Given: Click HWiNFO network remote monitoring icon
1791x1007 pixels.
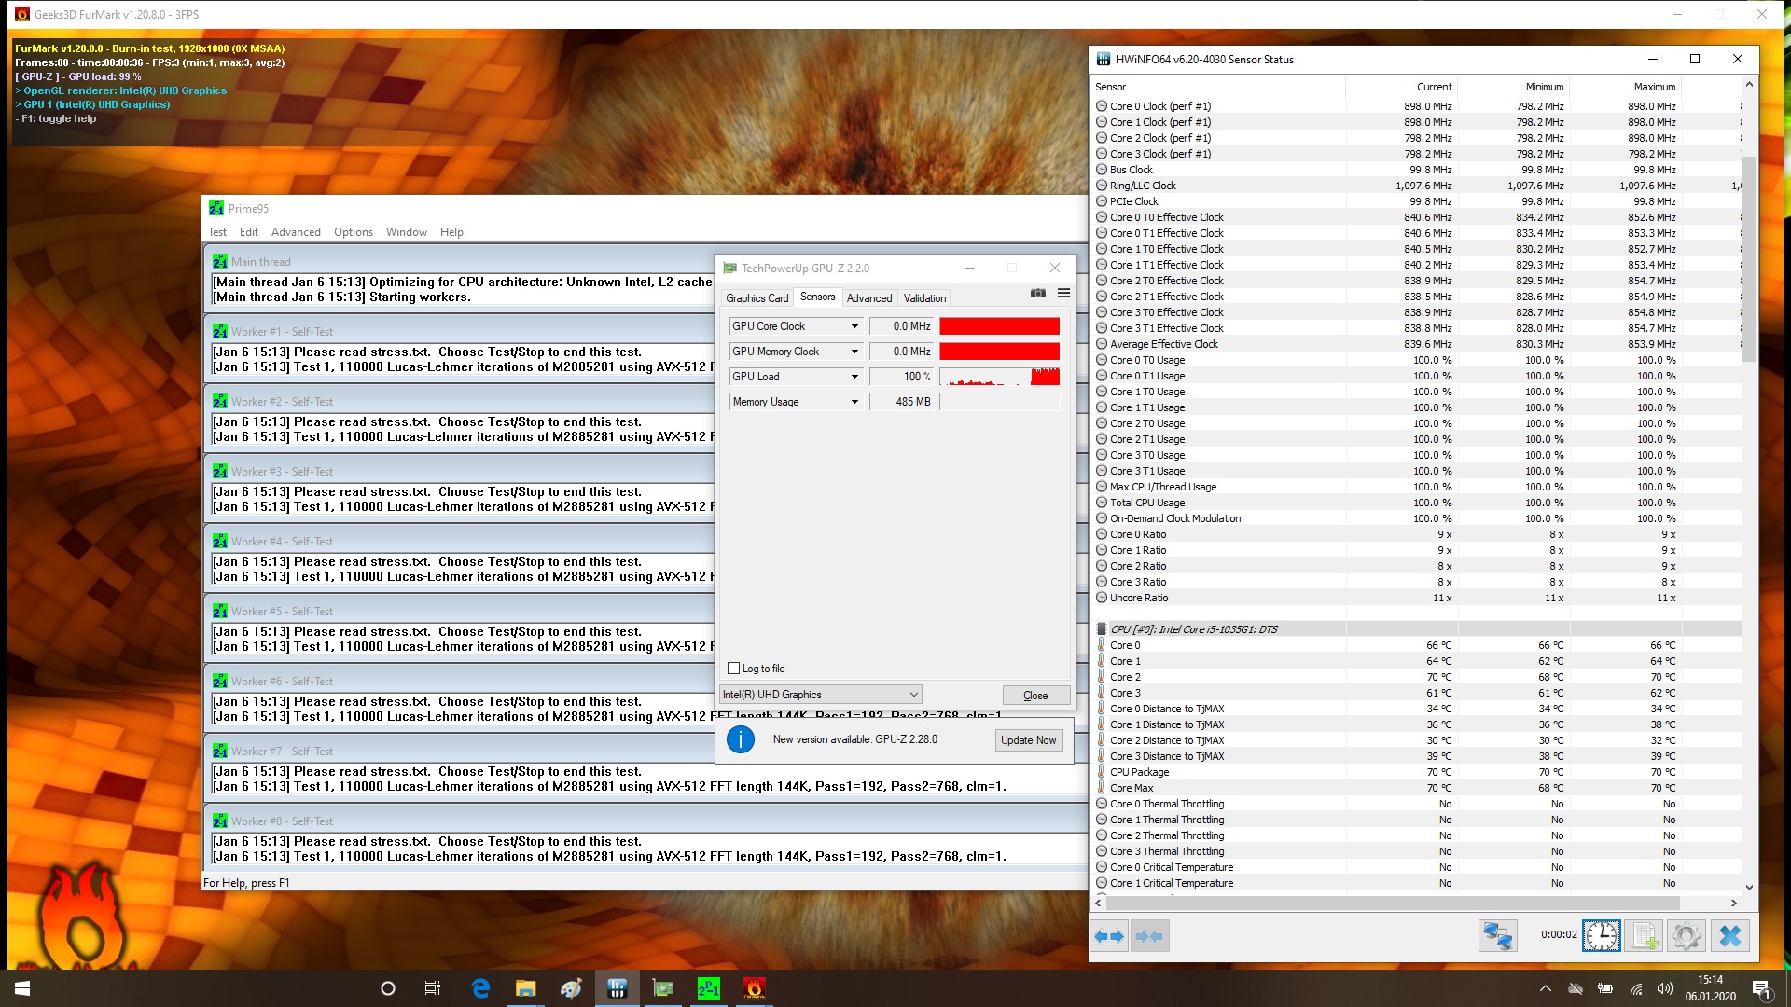Looking at the screenshot, I should point(1497,936).
